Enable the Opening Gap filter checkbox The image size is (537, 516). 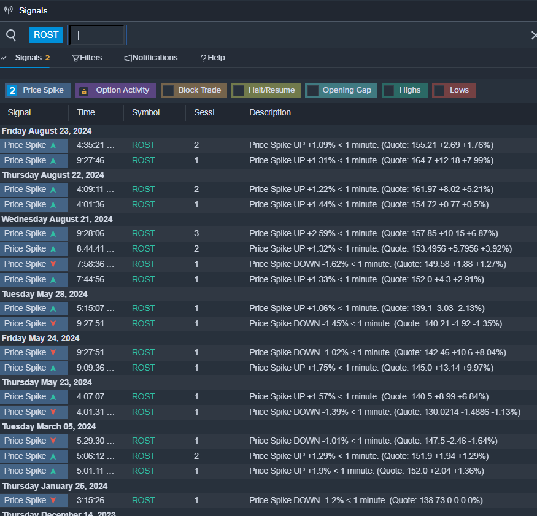[312, 91]
